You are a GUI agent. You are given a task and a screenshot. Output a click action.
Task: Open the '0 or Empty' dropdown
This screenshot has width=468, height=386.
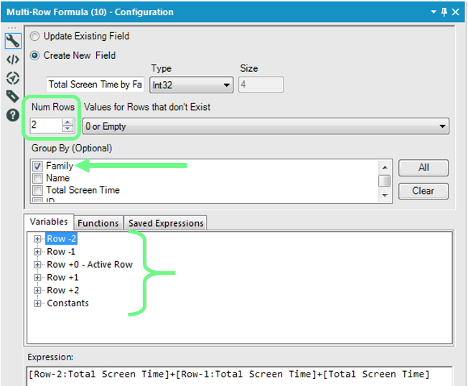[x=266, y=126]
